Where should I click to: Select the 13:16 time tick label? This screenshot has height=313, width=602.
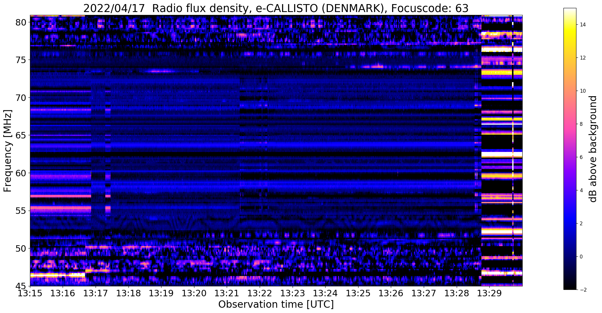coord(63,293)
